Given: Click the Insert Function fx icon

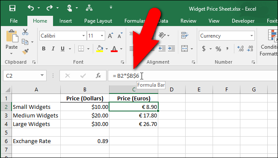Looking at the screenshot, I should point(98,76).
